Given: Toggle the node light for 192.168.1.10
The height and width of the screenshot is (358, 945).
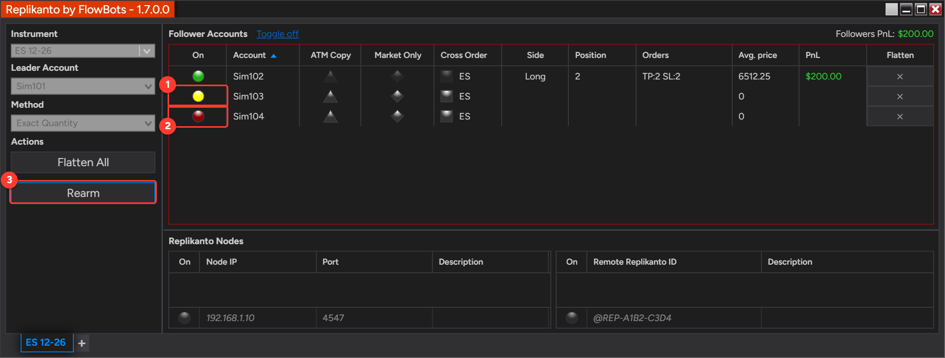Looking at the screenshot, I should (184, 318).
